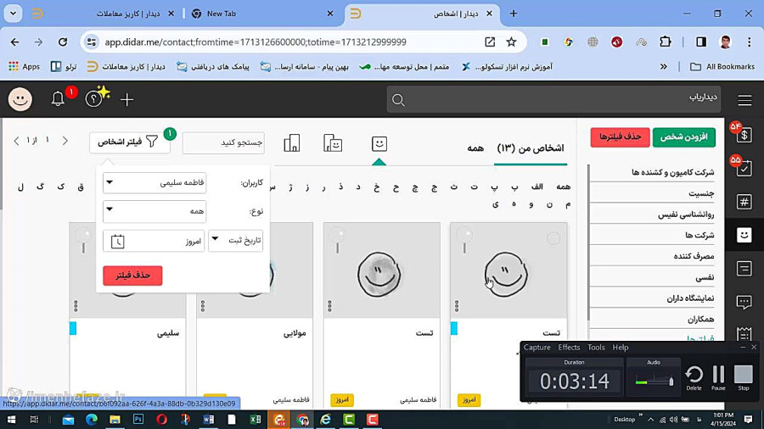This screenshot has width=764, height=429.
Task: Click the red حذف فیلتر button in popup
Action: tap(132, 276)
